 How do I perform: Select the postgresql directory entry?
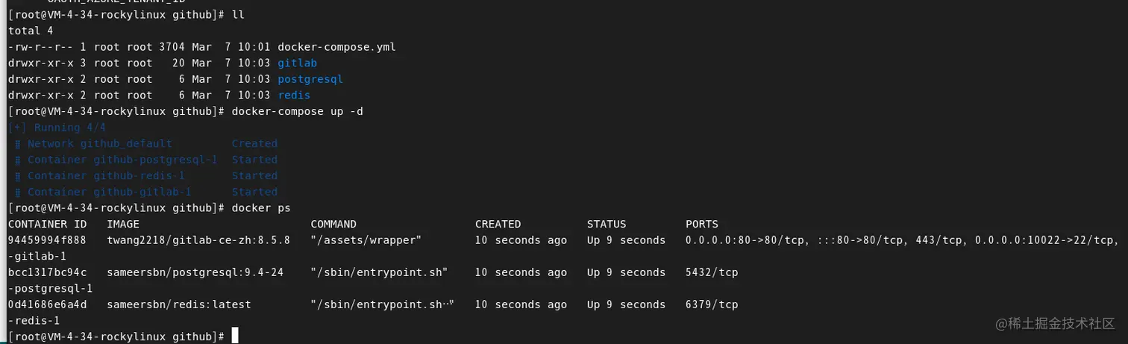[x=310, y=79]
